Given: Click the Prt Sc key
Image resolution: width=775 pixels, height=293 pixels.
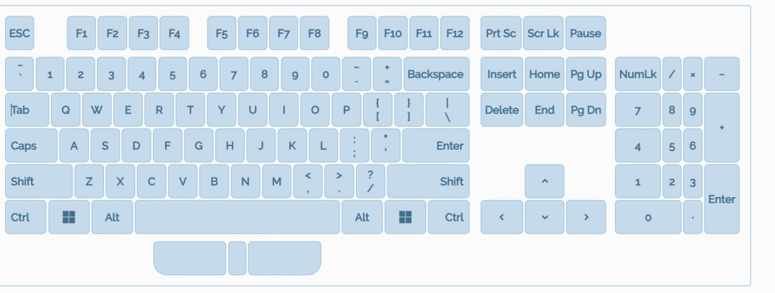Looking at the screenshot, I should point(501,33).
